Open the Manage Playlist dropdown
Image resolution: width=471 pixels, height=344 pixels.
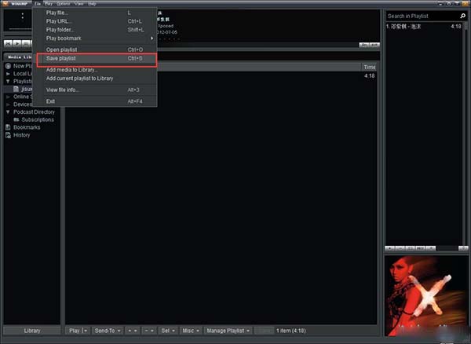pyautogui.click(x=228, y=331)
